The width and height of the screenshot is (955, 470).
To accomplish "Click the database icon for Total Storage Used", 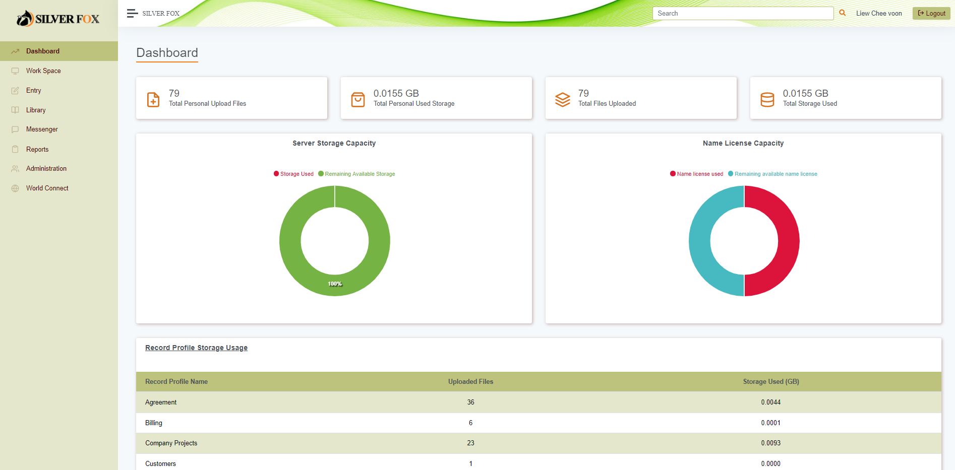I will 767,99.
